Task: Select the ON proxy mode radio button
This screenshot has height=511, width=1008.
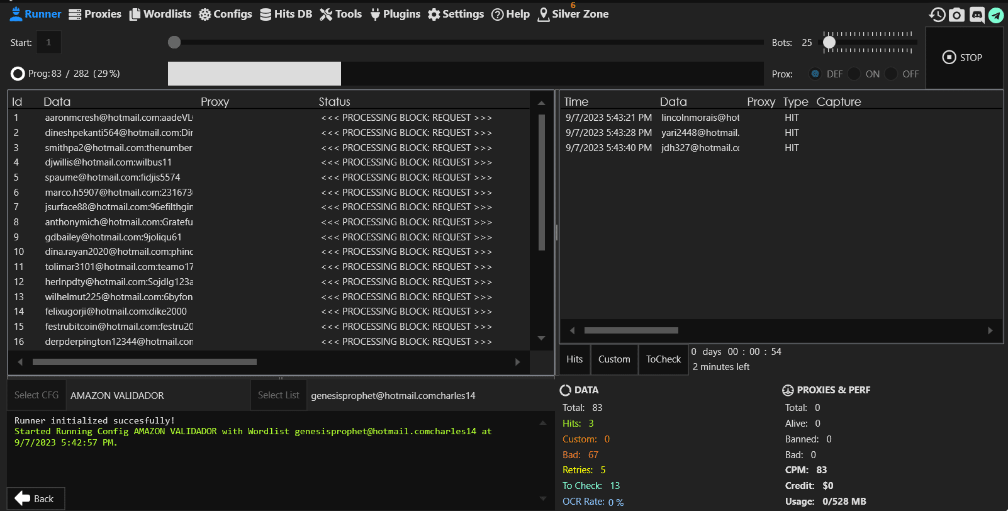Action: (x=854, y=74)
